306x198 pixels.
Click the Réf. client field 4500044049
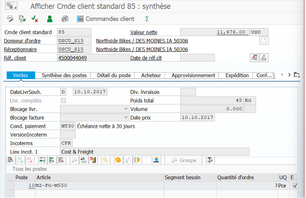pyautogui.click(x=93, y=58)
